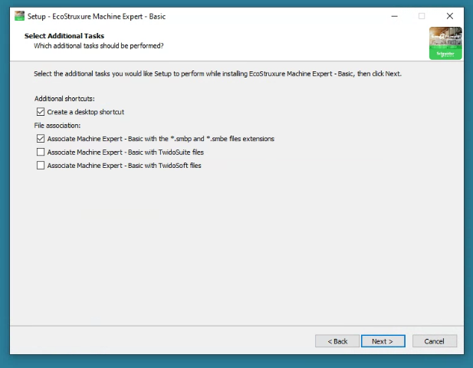Uncheck Create a desktop shortcut checkbox
This screenshot has width=473, height=368.
[x=41, y=112]
